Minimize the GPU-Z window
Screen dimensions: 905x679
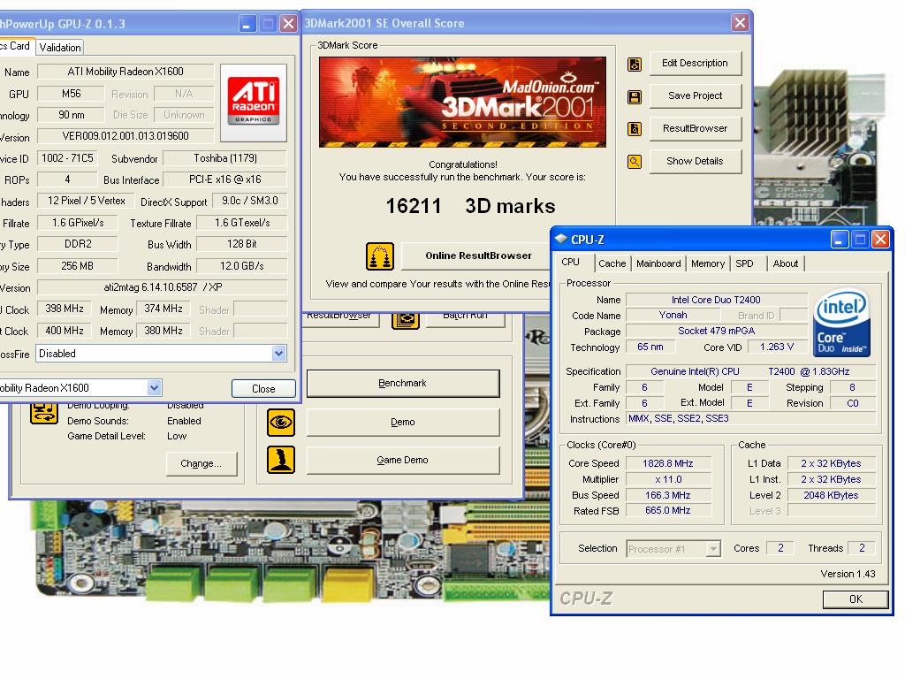(247, 24)
